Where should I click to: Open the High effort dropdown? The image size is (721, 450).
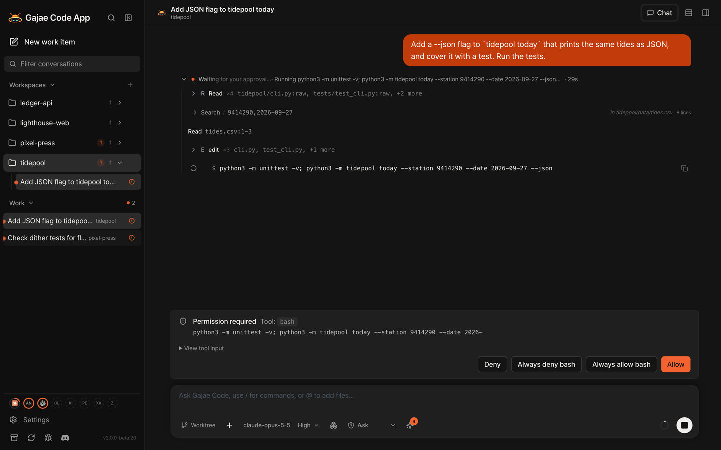[308, 425]
